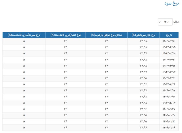Click the chevron arrow of year selector
Image resolution: width=182 pixels, height=133 pixels.
pyautogui.click(x=161, y=22)
